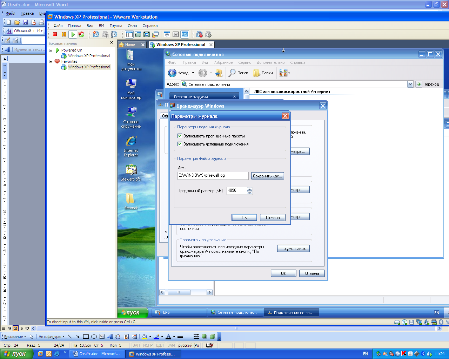Select the Мой компьютер desktop icon
The height and width of the screenshot is (359, 449).
coord(131,84)
